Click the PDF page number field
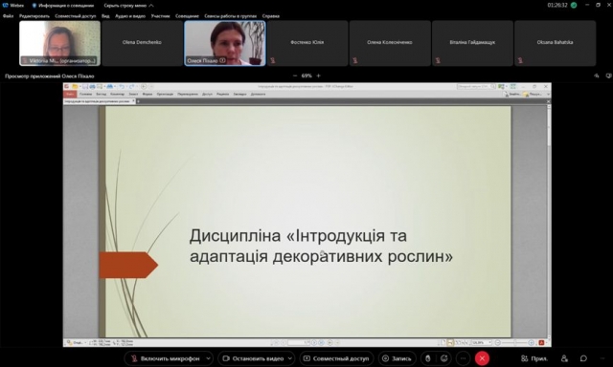 coord(299,343)
